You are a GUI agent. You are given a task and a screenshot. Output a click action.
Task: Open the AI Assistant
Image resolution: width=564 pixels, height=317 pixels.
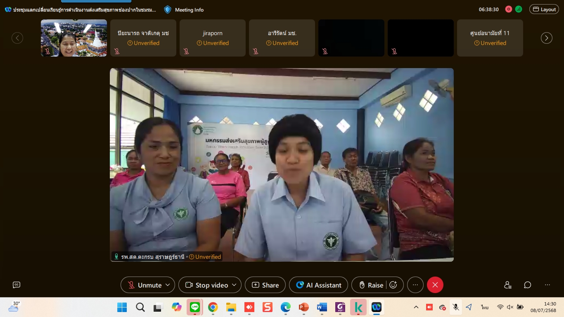319,285
